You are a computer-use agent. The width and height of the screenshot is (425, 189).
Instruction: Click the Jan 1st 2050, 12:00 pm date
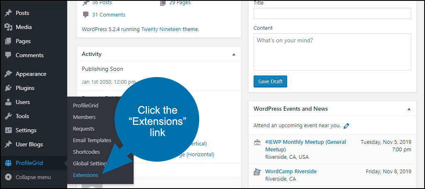(109, 82)
